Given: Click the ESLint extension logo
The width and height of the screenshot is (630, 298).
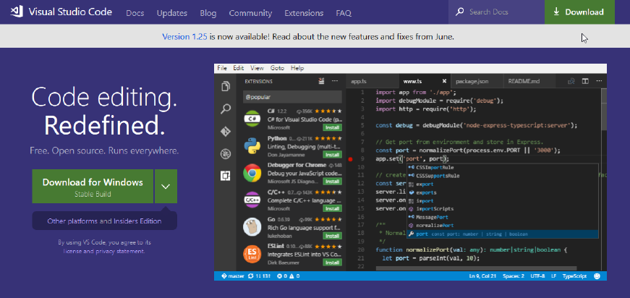Looking at the screenshot, I should pos(252,254).
